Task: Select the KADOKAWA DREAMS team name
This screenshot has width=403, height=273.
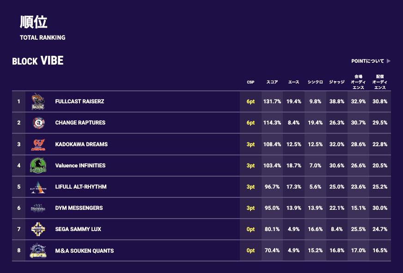Action: pyautogui.click(x=81, y=144)
